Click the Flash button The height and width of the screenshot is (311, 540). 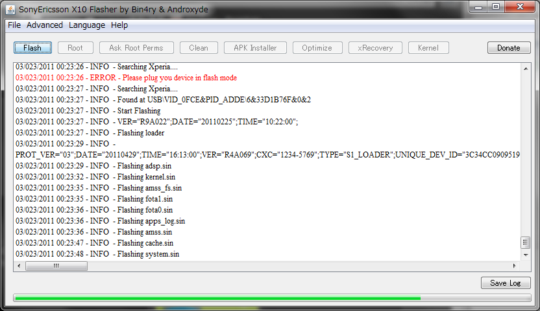pos(32,48)
